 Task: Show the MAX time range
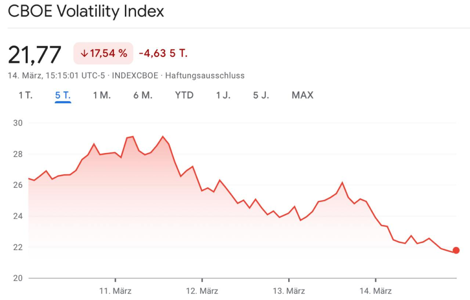coord(302,95)
